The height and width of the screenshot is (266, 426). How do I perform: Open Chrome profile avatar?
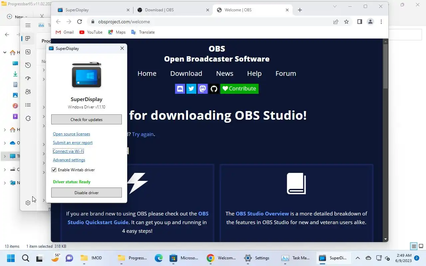click(x=370, y=22)
